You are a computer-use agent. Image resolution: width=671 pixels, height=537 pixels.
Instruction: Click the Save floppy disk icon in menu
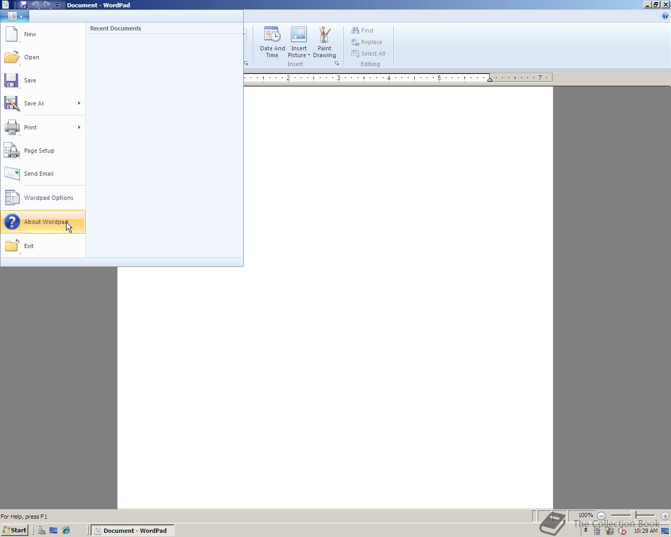[x=12, y=80]
